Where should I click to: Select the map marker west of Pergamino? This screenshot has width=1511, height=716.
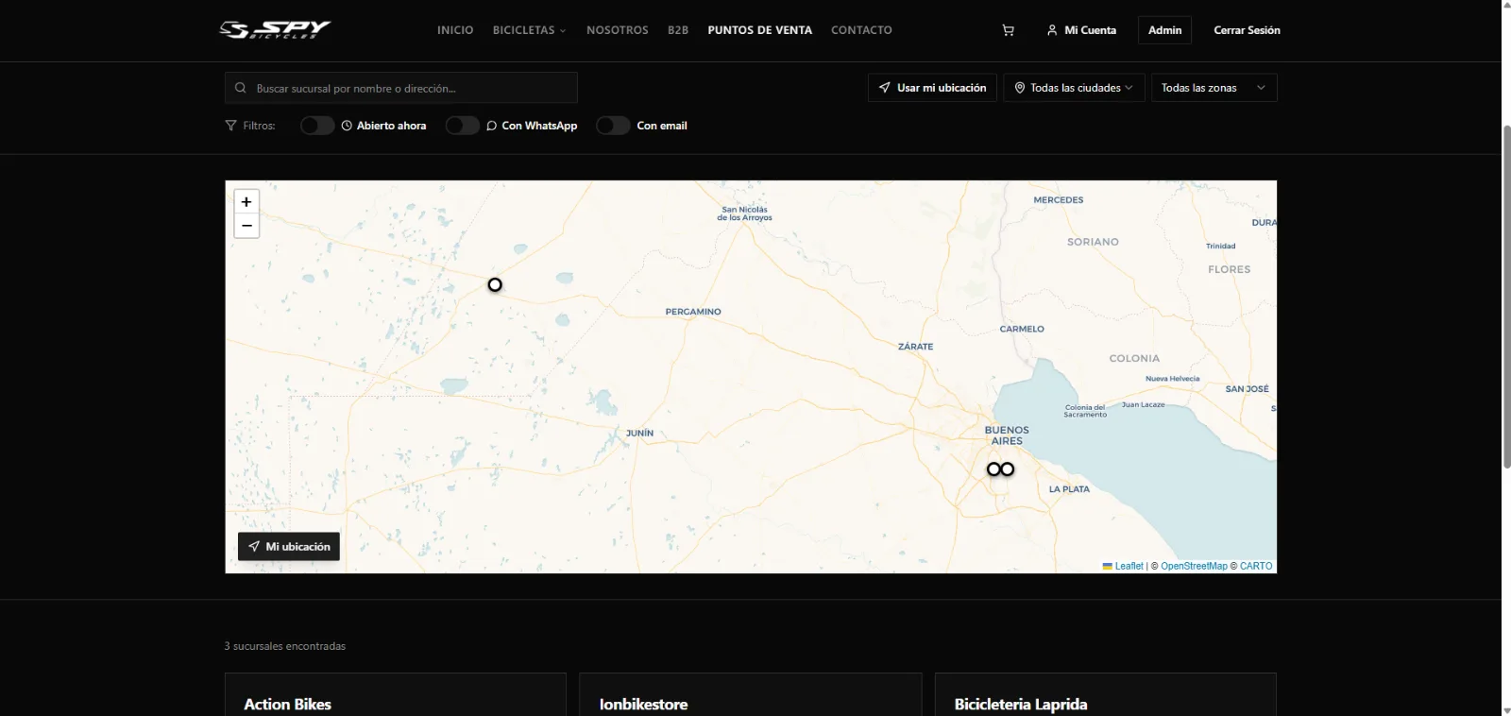click(x=495, y=284)
